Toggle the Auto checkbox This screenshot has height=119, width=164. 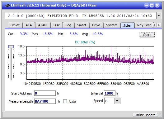click(x=65, y=101)
